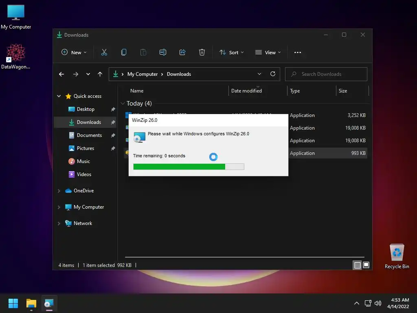Expand the OneDrive tree node
This screenshot has height=313, width=417.
(59, 191)
